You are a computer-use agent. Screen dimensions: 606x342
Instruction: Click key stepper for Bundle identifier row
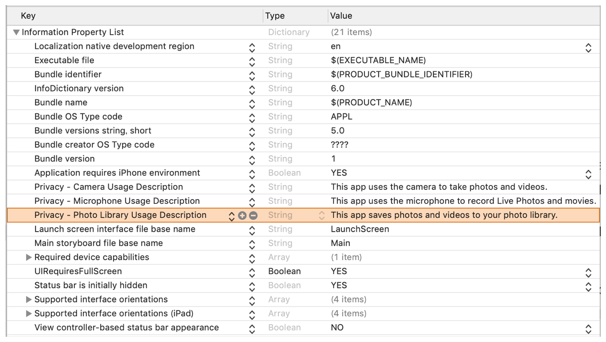[252, 75]
